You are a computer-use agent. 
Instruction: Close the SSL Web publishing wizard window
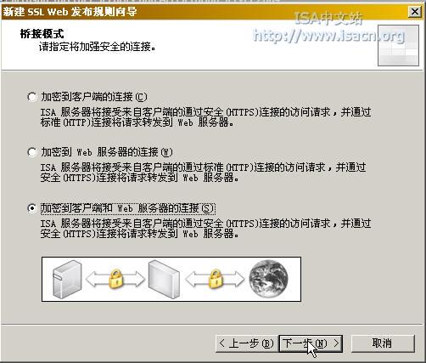(415, 12)
